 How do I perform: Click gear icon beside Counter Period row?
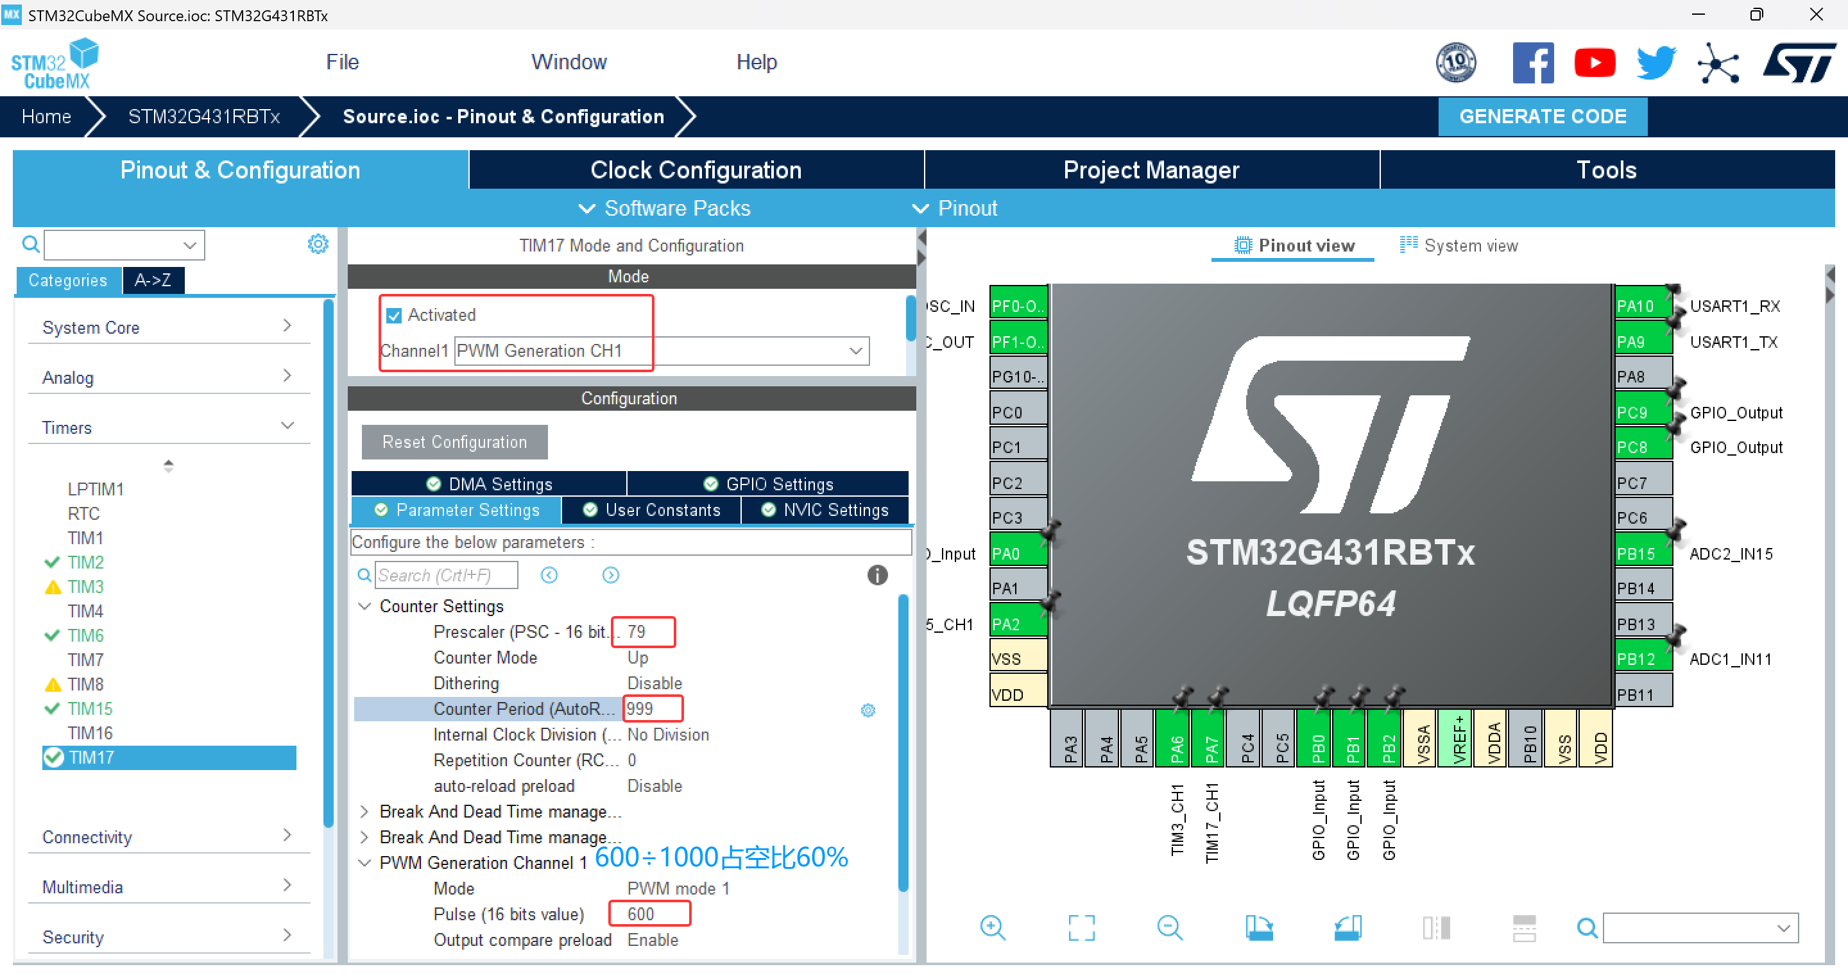click(x=868, y=710)
